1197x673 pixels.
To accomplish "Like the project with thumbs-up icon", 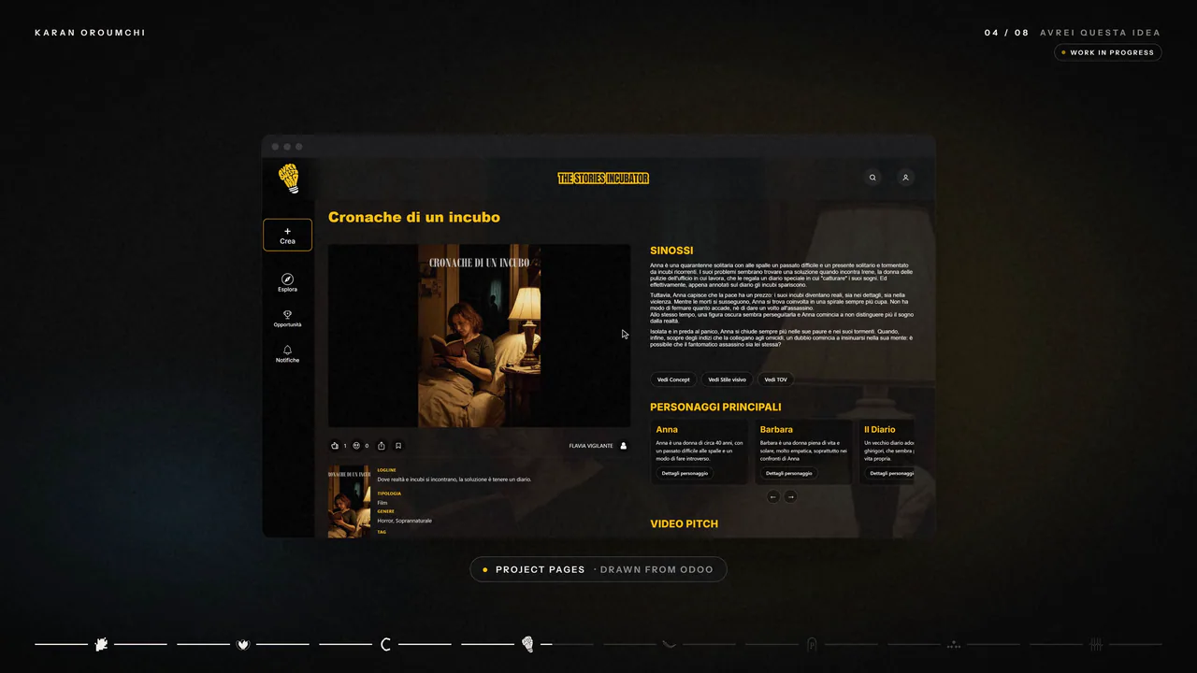I will pyautogui.click(x=335, y=446).
